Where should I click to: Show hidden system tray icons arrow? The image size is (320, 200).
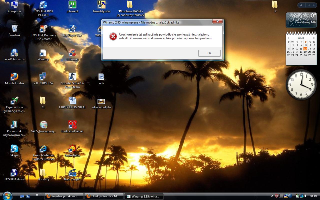(x=272, y=196)
